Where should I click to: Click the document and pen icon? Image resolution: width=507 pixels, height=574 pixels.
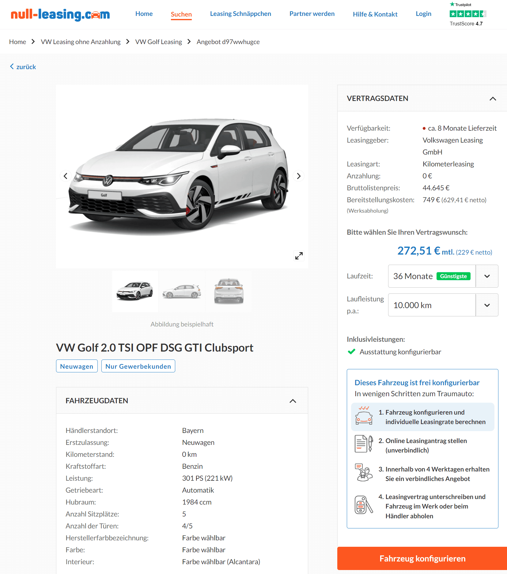364,444
